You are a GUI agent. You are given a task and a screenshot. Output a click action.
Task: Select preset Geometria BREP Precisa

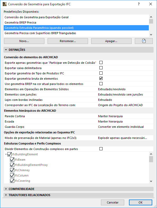76,22
